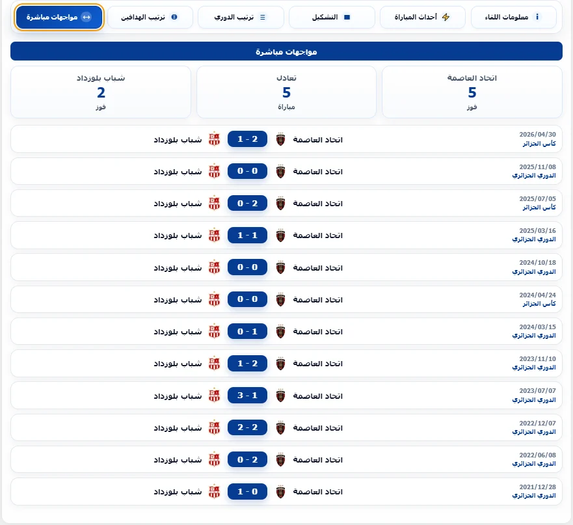Click the 1 - 1 score on 2025/03/16
This screenshot has height=525, width=573.
(x=247, y=235)
